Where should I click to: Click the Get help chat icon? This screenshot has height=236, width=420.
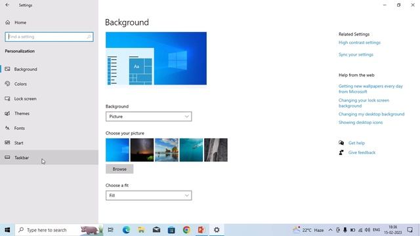pyautogui.click(x=341, y=143)
